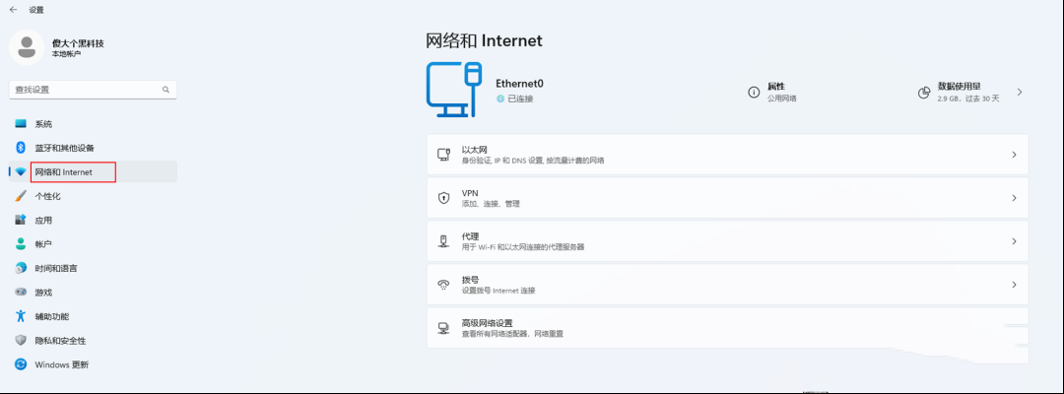Click the Ethernet0 connection name
The image size is (1064, 394).
click(x=520, y=84)
